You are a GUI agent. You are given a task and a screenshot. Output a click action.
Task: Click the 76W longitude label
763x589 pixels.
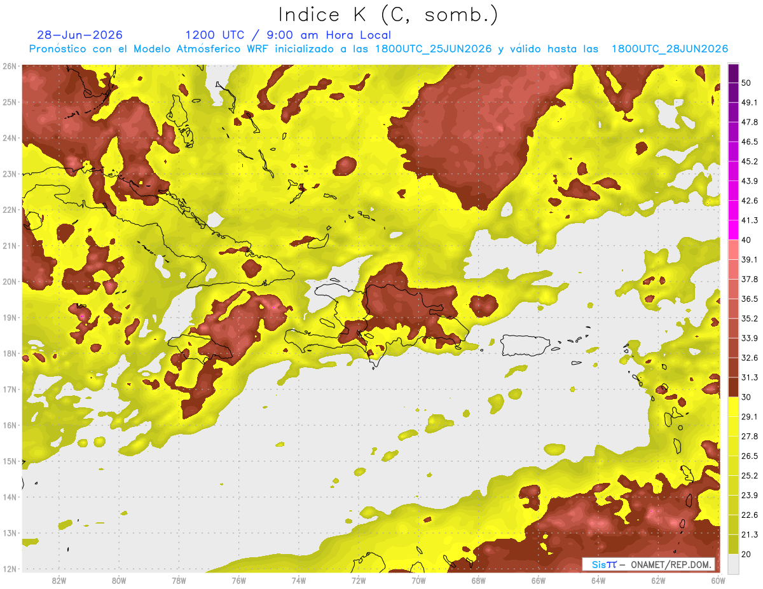coord(238,581)
